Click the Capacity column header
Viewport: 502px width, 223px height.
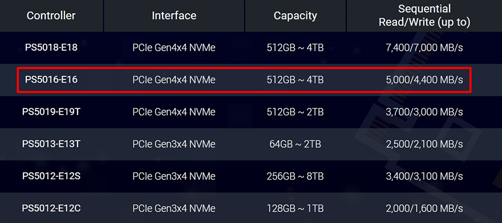coord(295,15)
